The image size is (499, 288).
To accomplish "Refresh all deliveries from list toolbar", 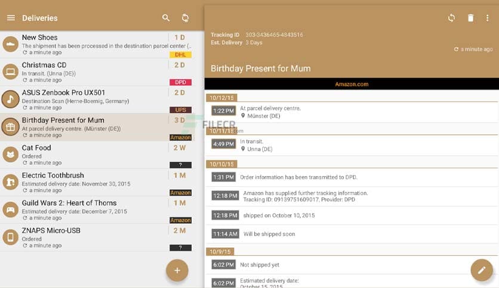I will click(185, 18).
